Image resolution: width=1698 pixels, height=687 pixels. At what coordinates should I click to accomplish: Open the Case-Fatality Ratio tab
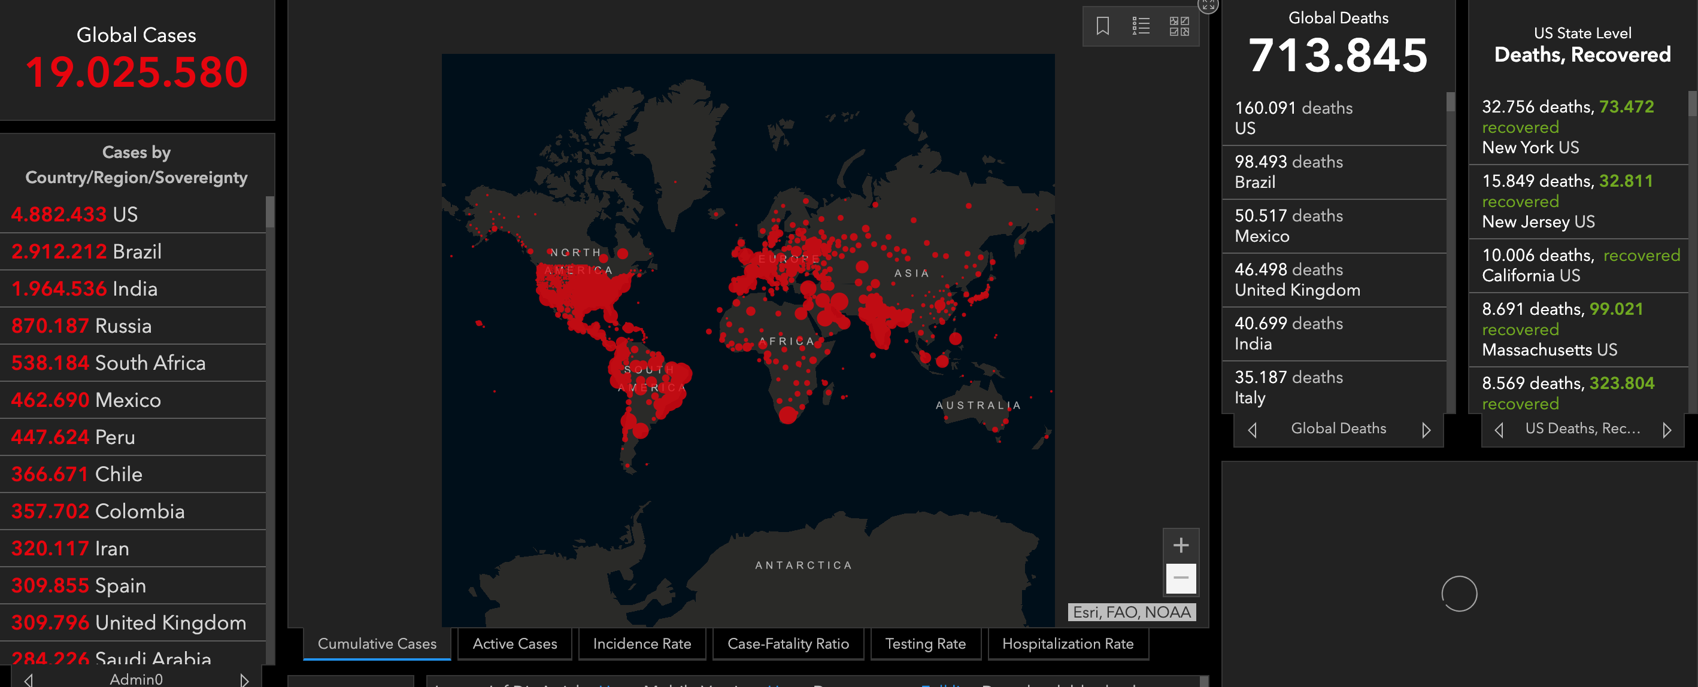point(788,643)
